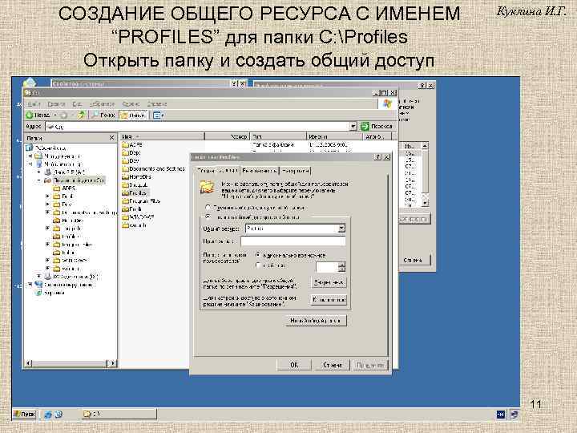The width and height of the screenshot is (577, 433).
Task: Select Public folder in file list
Action: coord(131,208)
